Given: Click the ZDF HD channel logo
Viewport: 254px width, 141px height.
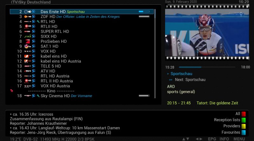Looking at the screenshot, I should pos(28,17).
